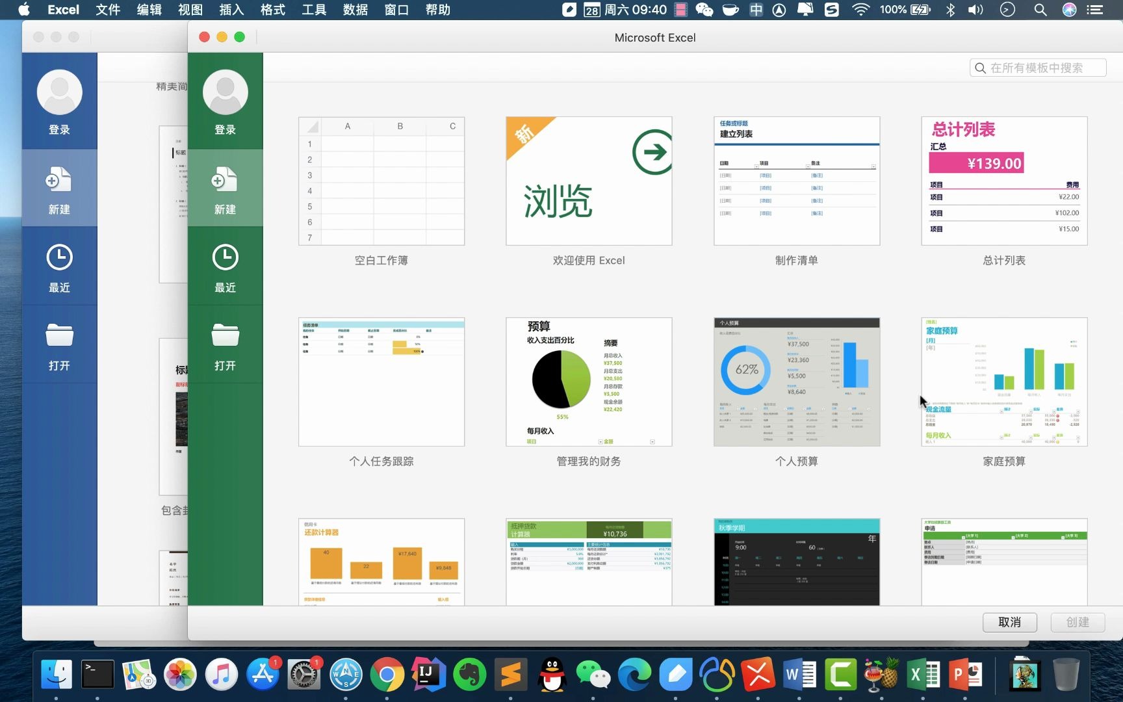Choose the 欢迎使用 Excel tour template
This screenshot has height=702, width=1123.
click(x=589, y=181)
